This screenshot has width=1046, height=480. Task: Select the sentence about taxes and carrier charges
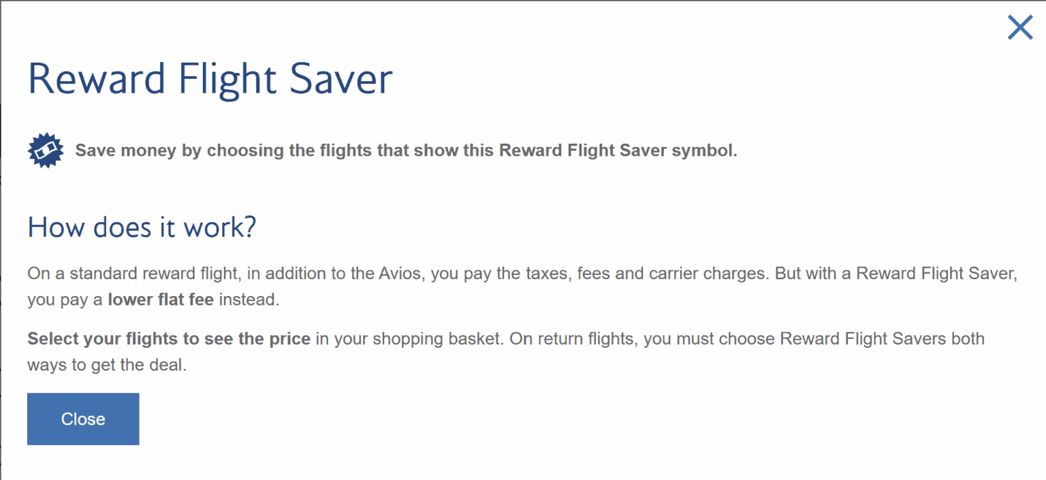409,273
